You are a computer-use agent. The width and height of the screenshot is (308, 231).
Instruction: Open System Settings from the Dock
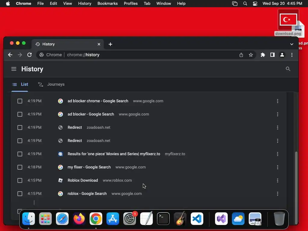coord(130,219)
